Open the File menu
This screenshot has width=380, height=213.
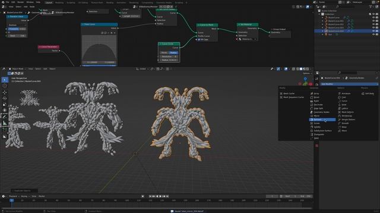click(x=8, y=2)
